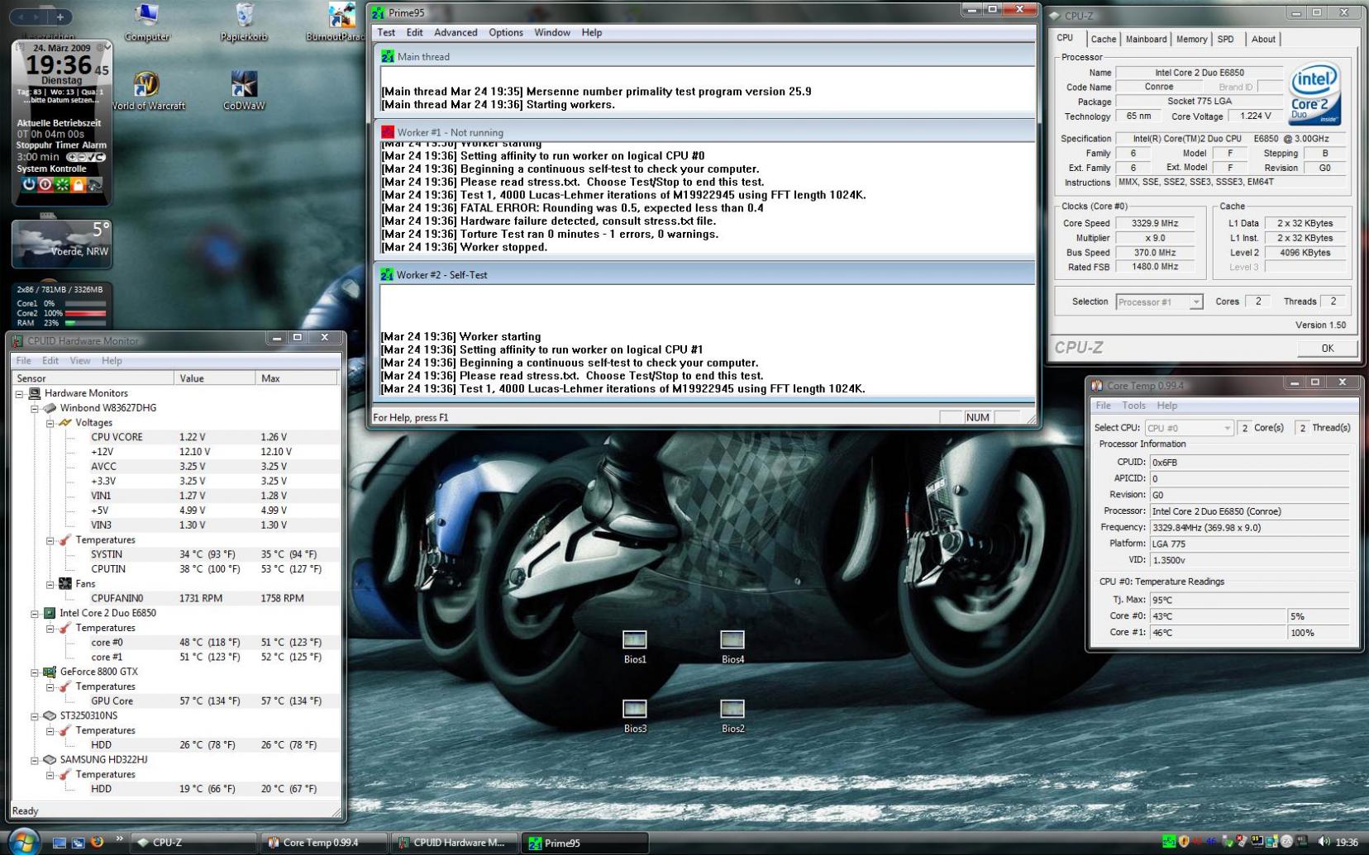
Task: Open the Papierkorb recycle bin icon
Action: (244, 21)
